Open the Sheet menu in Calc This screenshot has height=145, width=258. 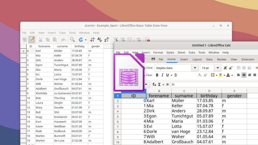pyautogui.click(x=181, y=52)
